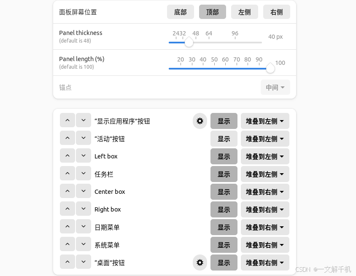Move 系统菜单 down with the down arrow
Image resolution: width=356 pixels, height=276 pixels.
[x=84, y=244]
